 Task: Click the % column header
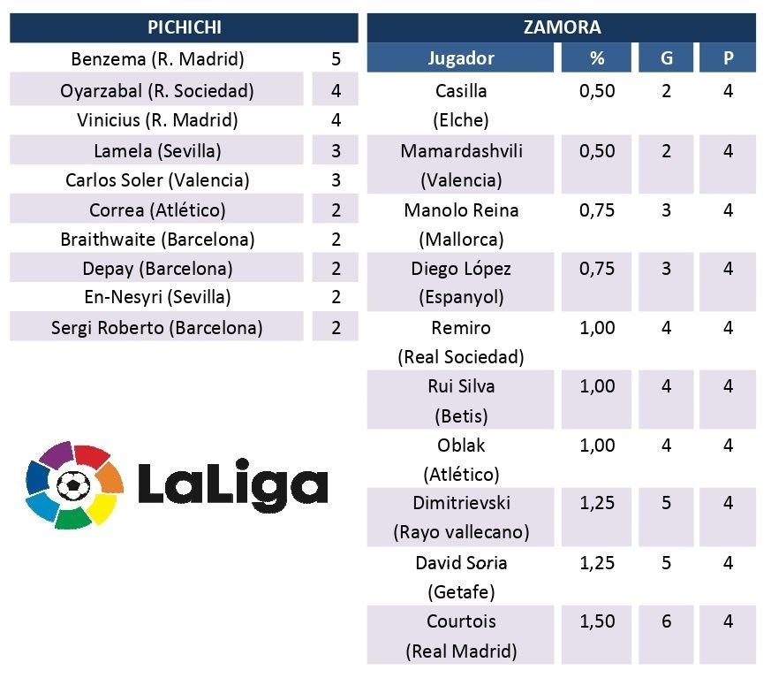click(x=597, y=58)
